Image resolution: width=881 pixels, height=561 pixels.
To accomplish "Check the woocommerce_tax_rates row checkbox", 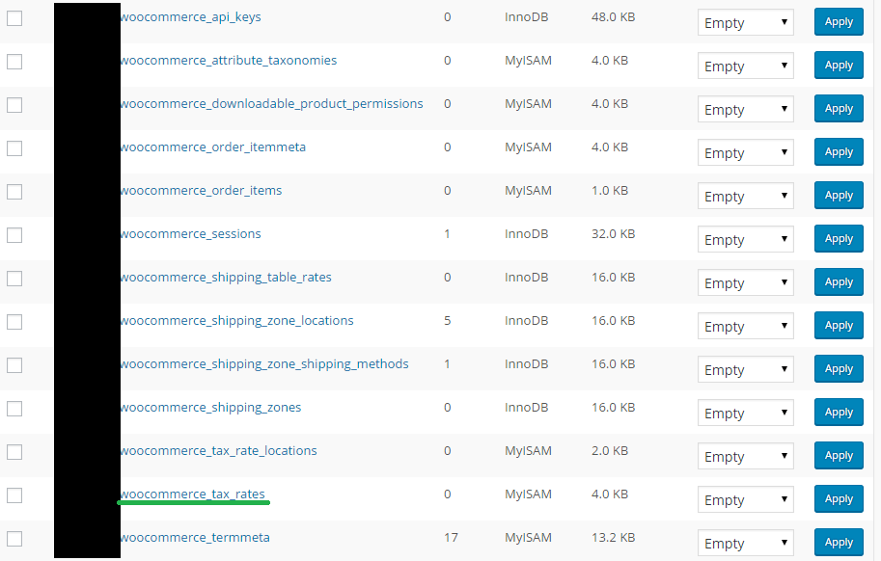I will click(x=14, y=495).
